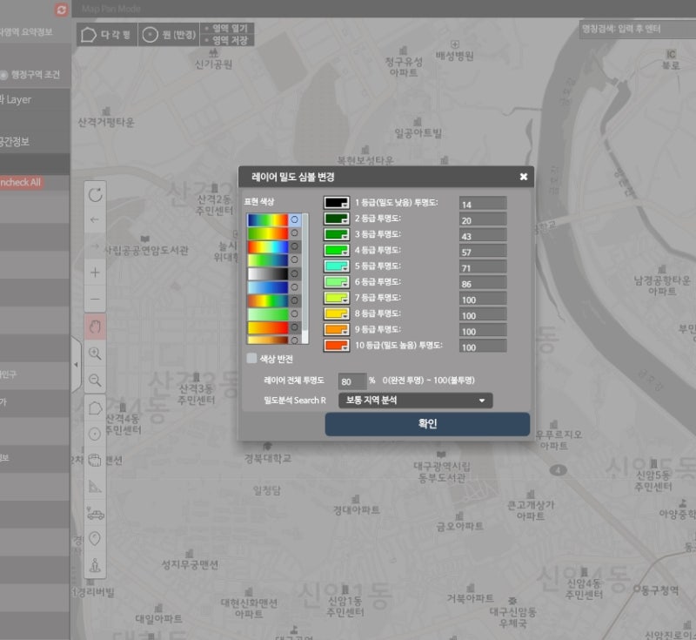
Task: Select the radio button beside the grayscale ramp
Action: (295, 273)
